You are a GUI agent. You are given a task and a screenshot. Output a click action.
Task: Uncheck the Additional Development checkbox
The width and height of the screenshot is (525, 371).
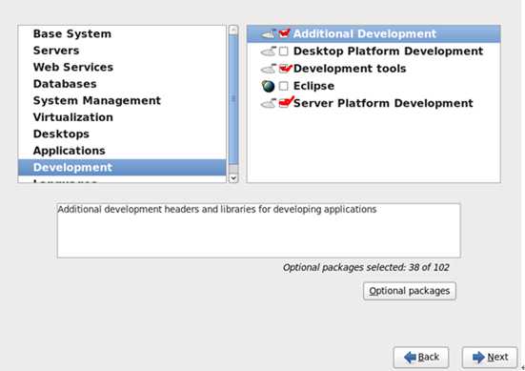click(x=284, y=33)
